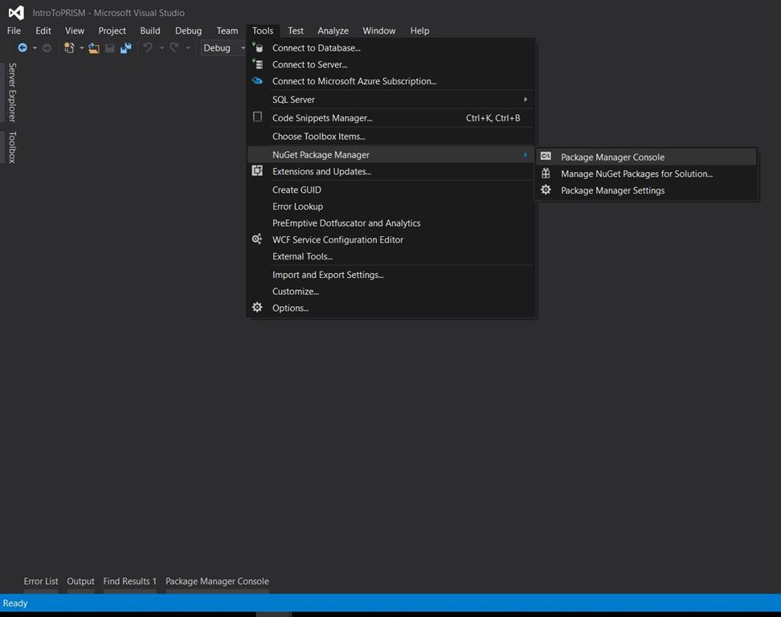
Task: Switch to the Error List tab
Action: click(x=41, y=581)
